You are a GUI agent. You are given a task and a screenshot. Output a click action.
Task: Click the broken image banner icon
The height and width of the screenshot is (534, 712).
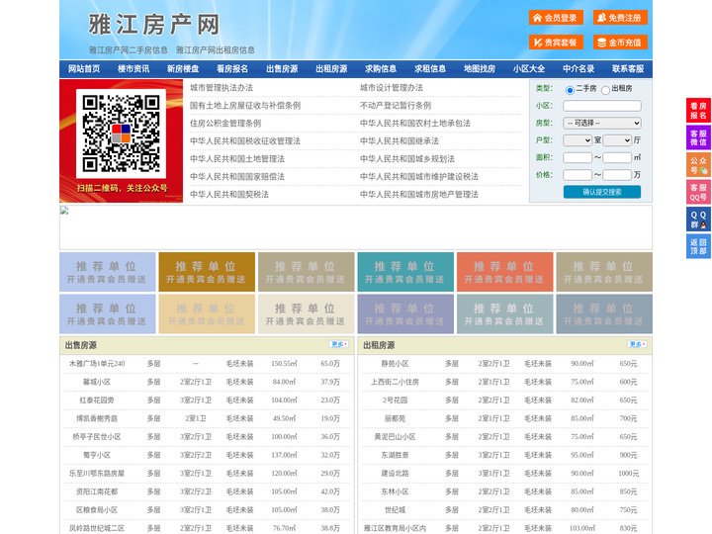(x=64, y=210)
